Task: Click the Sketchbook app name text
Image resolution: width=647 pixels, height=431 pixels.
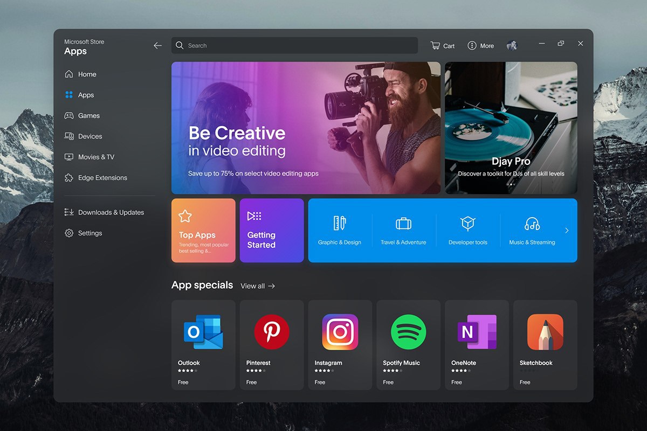Action: [536, 363]
